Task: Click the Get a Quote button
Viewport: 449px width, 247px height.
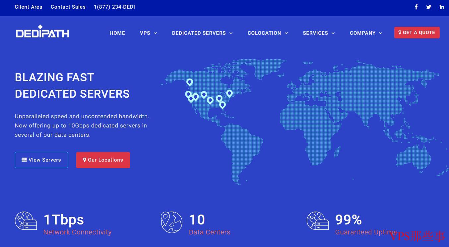Action: pyautogui.click(x=417, y=32)
